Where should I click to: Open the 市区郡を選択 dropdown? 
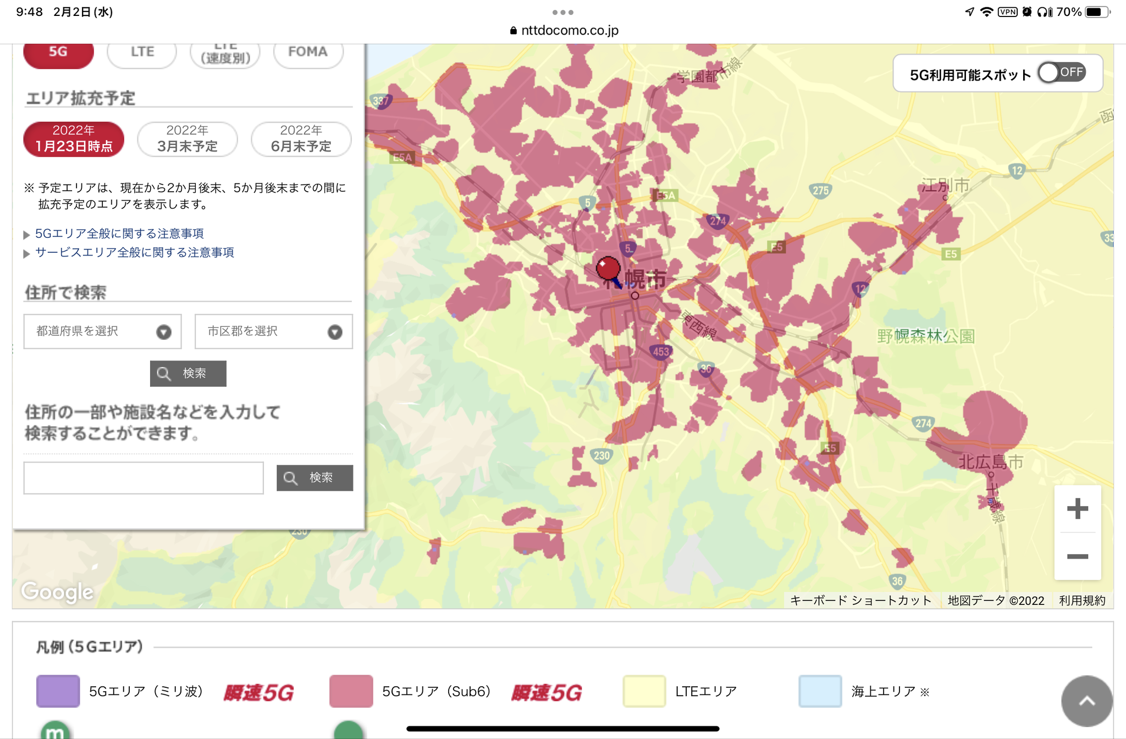273,331
